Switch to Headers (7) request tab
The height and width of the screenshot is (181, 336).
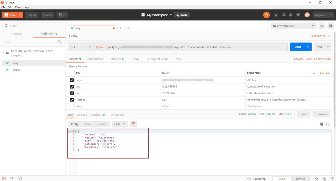pyautogui.click(x=118, y=59)
